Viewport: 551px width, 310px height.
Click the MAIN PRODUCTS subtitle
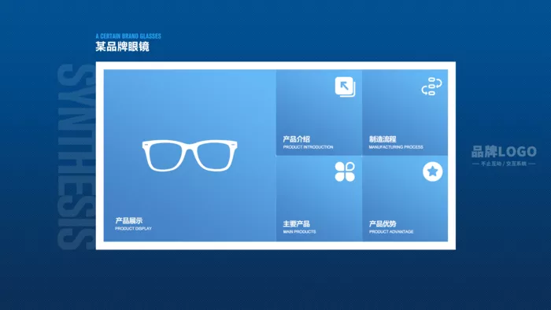click(299, 231)
